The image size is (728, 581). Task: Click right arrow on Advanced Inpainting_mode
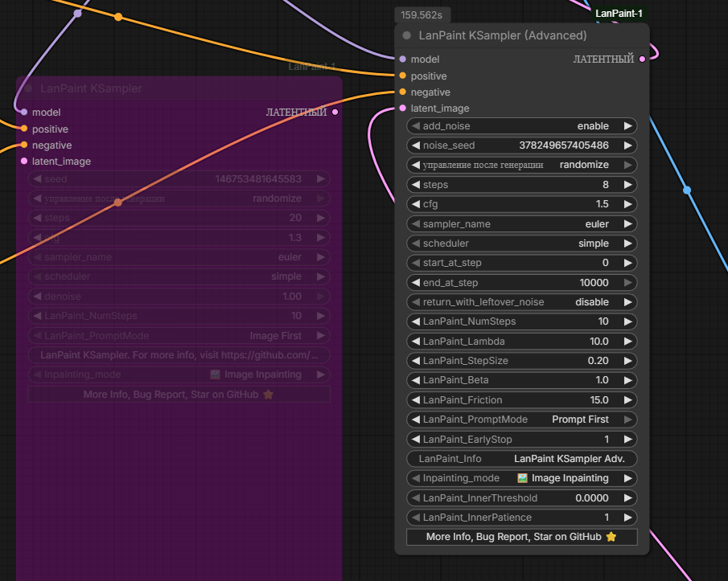pyautogui.click(x=627, y=478)
